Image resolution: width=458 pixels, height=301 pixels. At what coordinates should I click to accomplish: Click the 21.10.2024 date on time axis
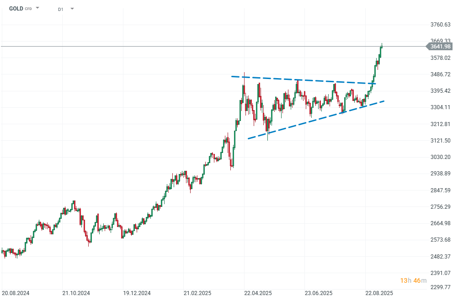pos(76,293)
